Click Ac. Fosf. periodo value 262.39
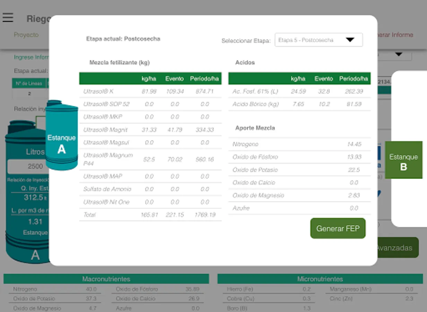The image size is (427, 312). click(354, 91)
